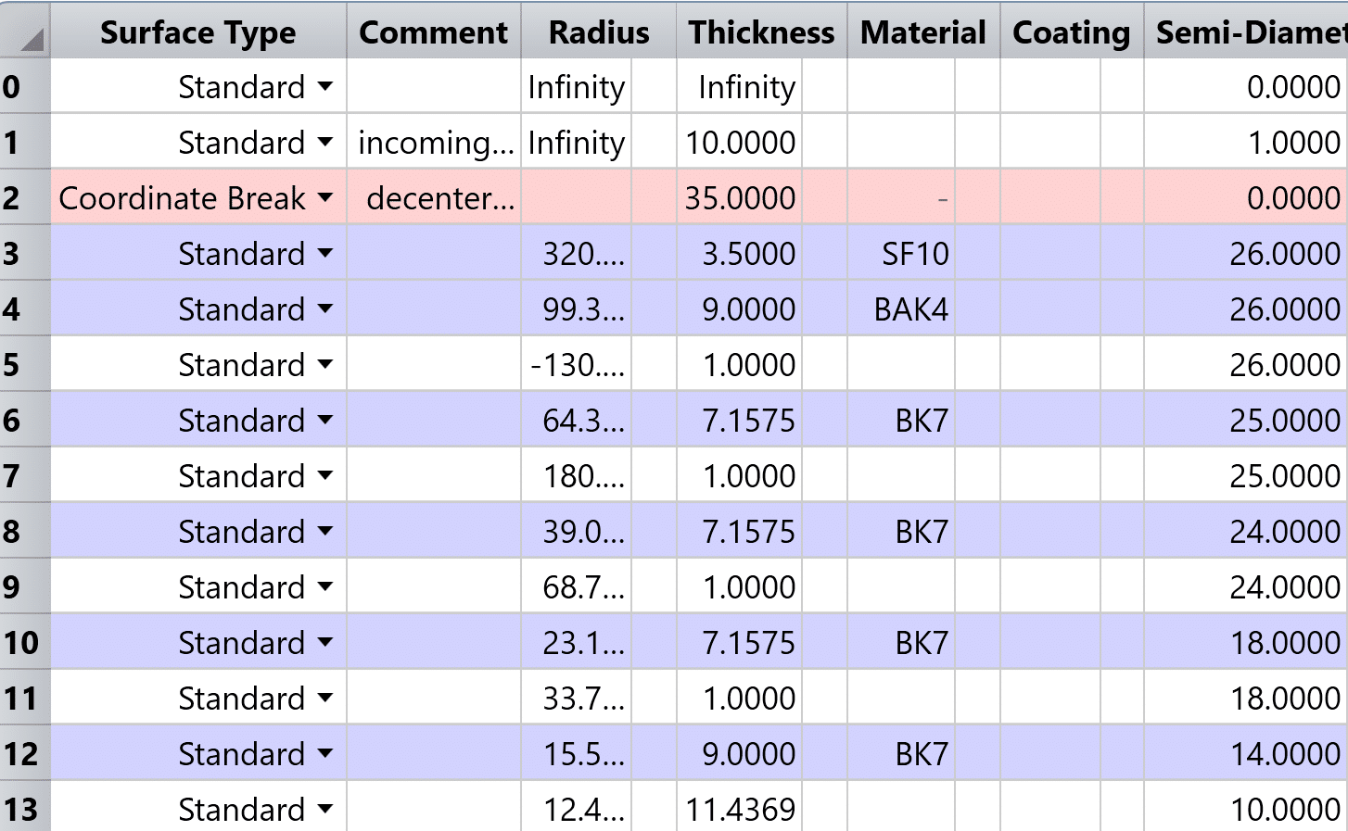
Task: Click the 'incoming...' comment cell in row 1
Action: click(434, 142)
